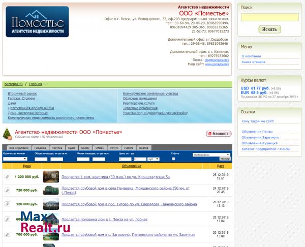Click the Поместье agency logo
The width and height of the screenshot is (305, 247).
[x=37, y=21]
